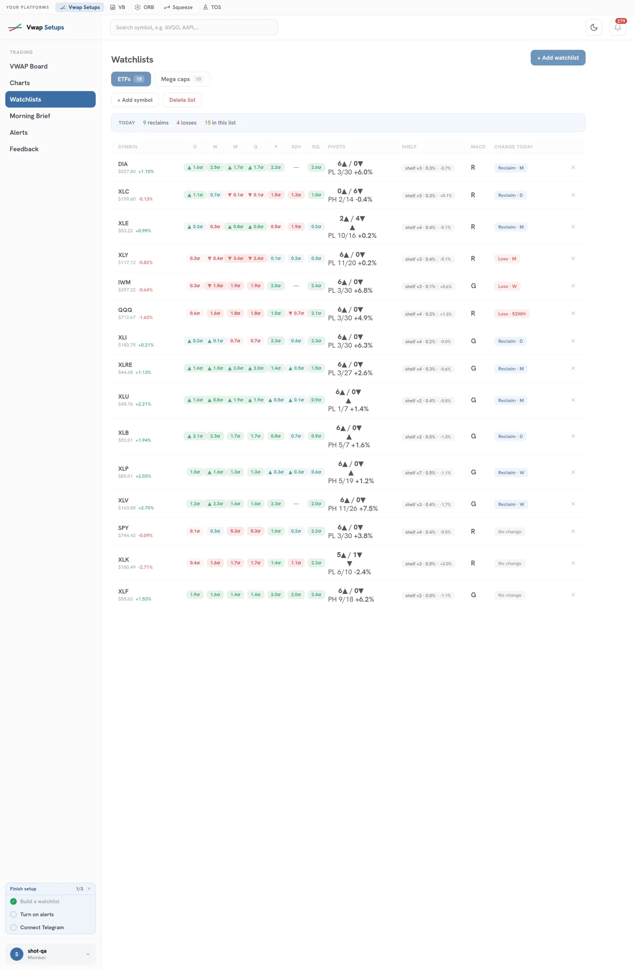Remove XLB row with its X icon
The width and height of the screenshot is (635, 970).
coord(573,436)
